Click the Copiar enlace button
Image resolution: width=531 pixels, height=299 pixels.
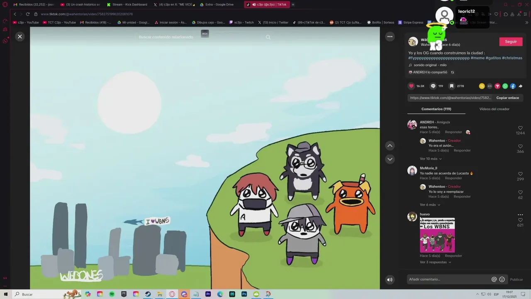pos(507,98)
